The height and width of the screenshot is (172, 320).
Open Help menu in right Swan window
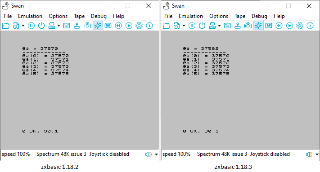tap(279, 16)
